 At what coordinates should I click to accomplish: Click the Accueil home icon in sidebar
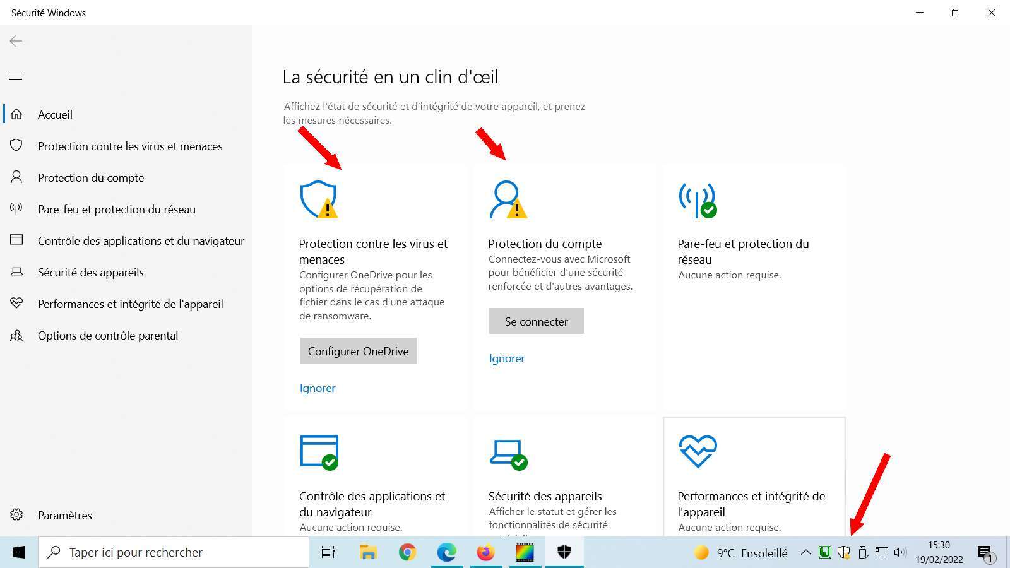pos(16,114)
